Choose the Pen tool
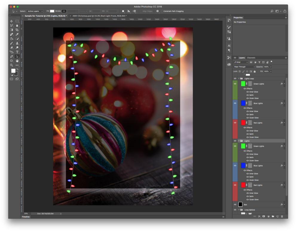The image size is (296, 231). (x=11, y=56)
